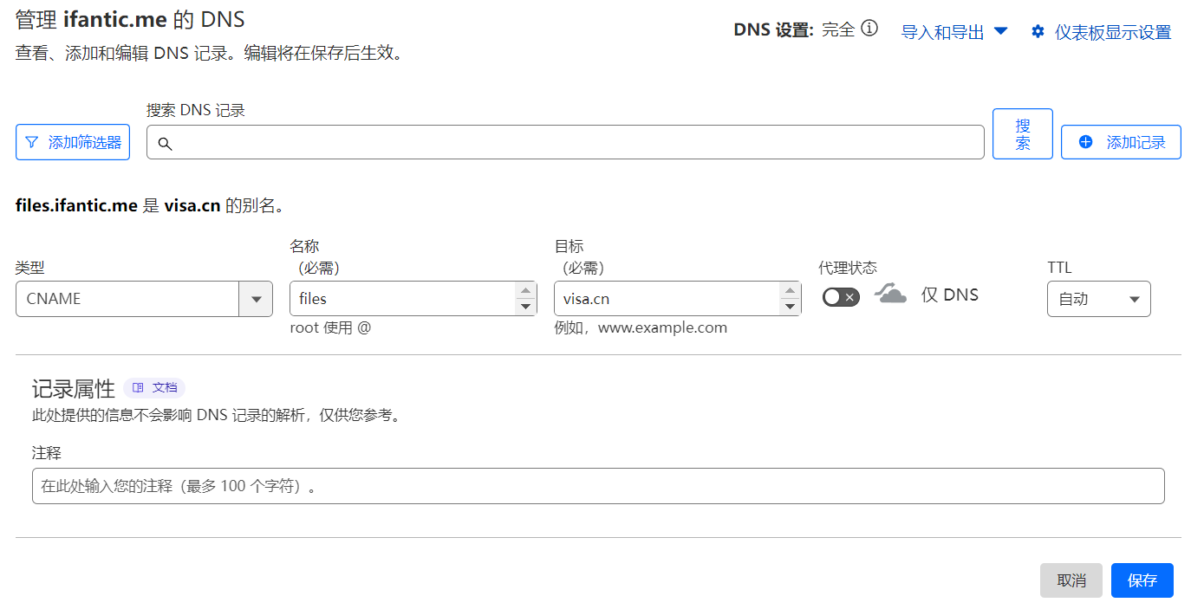Click the DNS settings info icon
1191x609 pixels.
[869, 29]
